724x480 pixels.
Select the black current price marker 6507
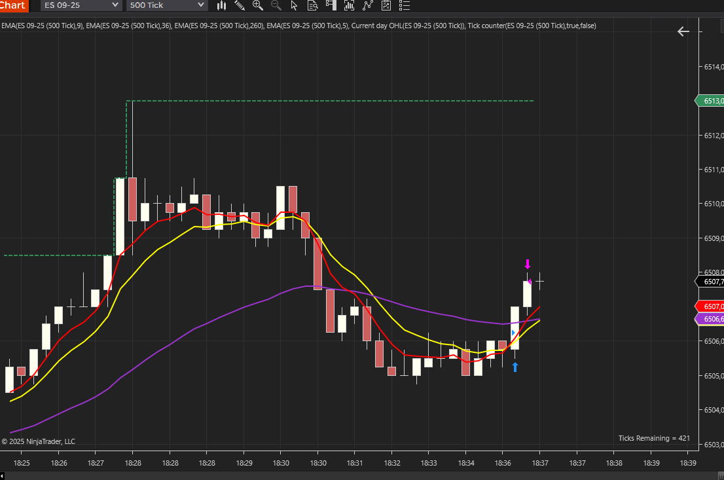[710, 282]
